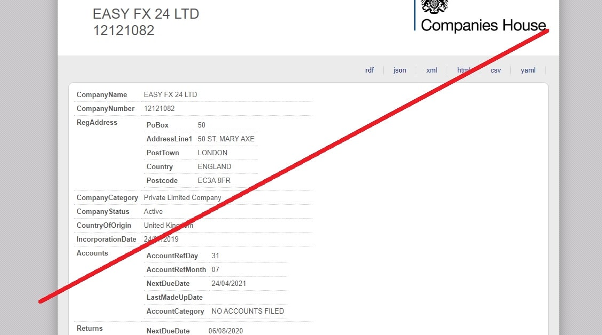Click the AccountRefMonth value 07
Image resolution: width=602 pixels, height=335 pixels.
pos(216,270)
